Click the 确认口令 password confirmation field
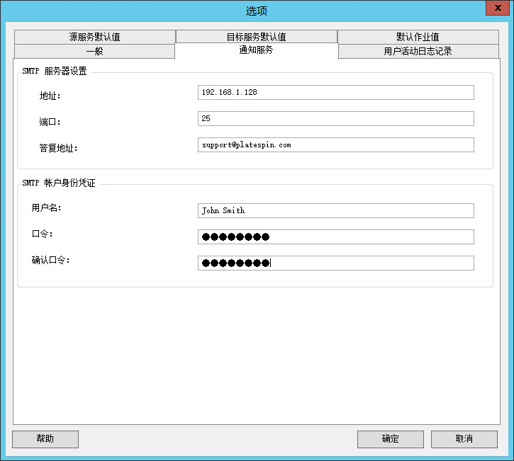The height and width of the screenshot is (461, 514). point(335,263)
